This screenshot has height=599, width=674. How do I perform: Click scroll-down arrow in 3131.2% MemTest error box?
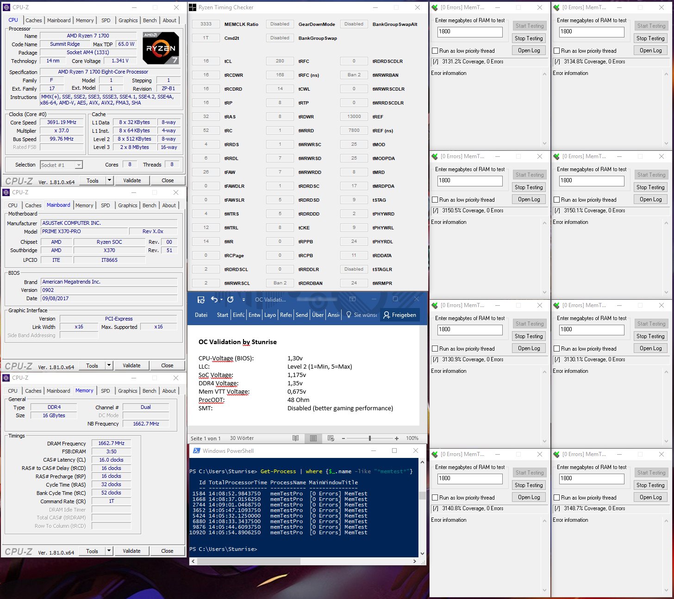(x=544, y=143)
